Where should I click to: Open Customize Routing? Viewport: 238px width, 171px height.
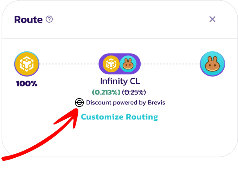coord(119,117)
